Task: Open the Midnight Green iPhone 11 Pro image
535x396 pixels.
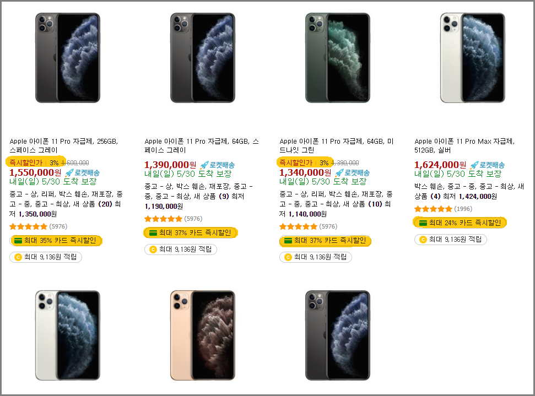Action: (337, 58)
